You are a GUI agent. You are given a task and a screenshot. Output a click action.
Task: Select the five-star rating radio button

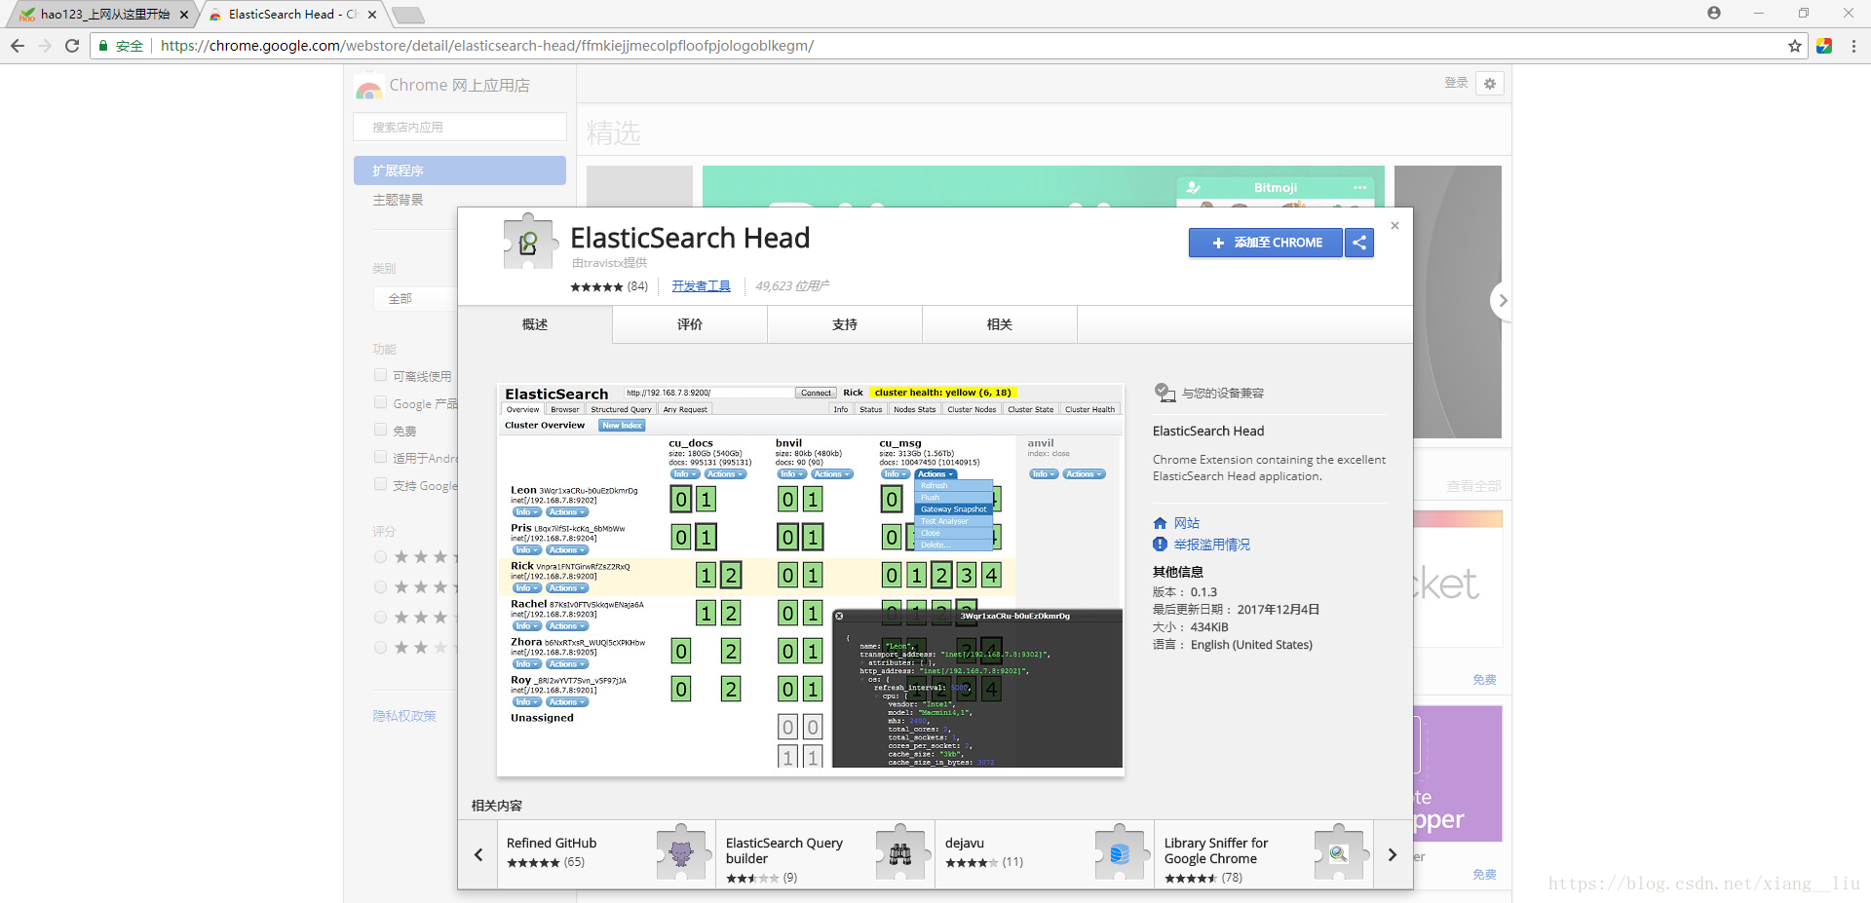(381, 557)
